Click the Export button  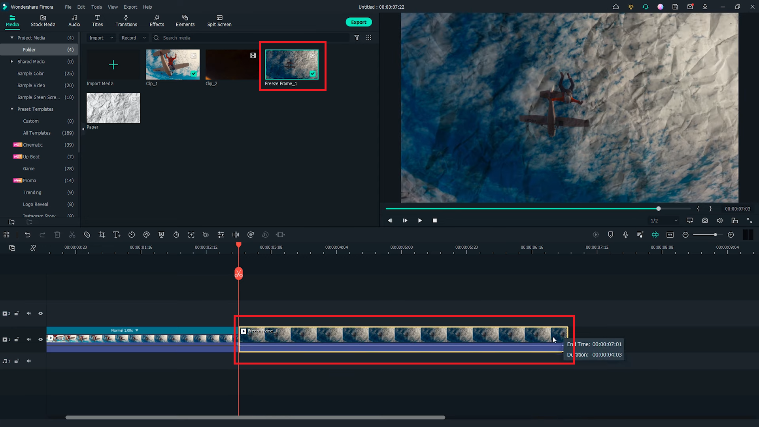358,22
